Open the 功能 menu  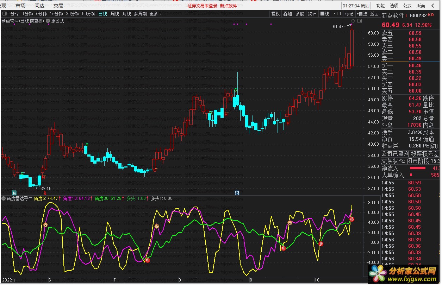coord(380,6)
